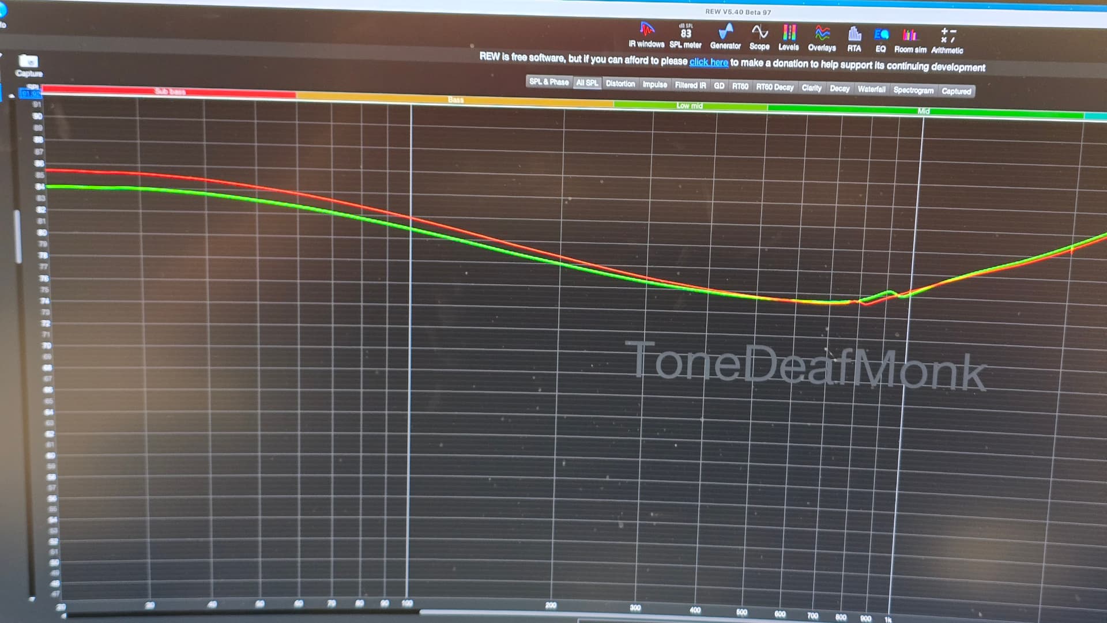Open the Levels meter
Image resolution: width=1107 pixels, height=623 pixels.
789,38
